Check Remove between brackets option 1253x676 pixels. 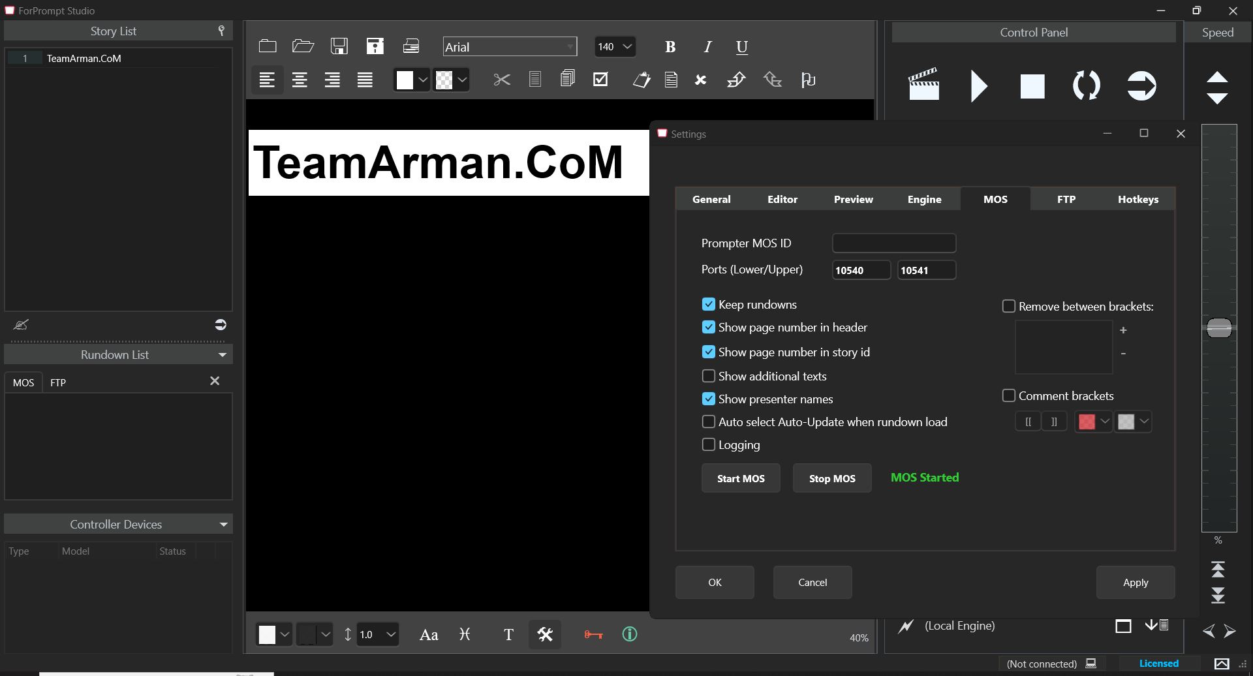1009,306
